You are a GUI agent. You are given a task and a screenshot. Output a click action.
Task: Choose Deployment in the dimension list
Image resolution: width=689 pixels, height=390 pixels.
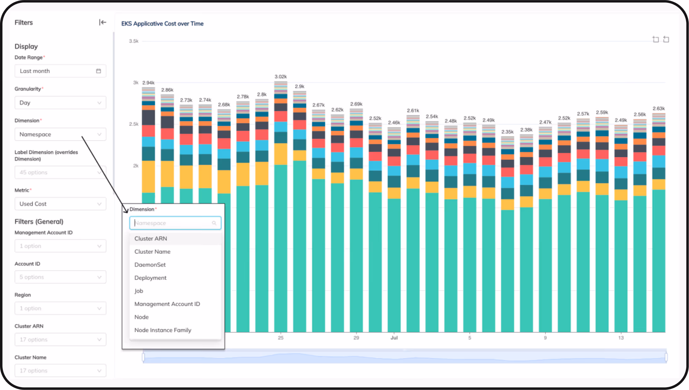click(x=151, y=278)
